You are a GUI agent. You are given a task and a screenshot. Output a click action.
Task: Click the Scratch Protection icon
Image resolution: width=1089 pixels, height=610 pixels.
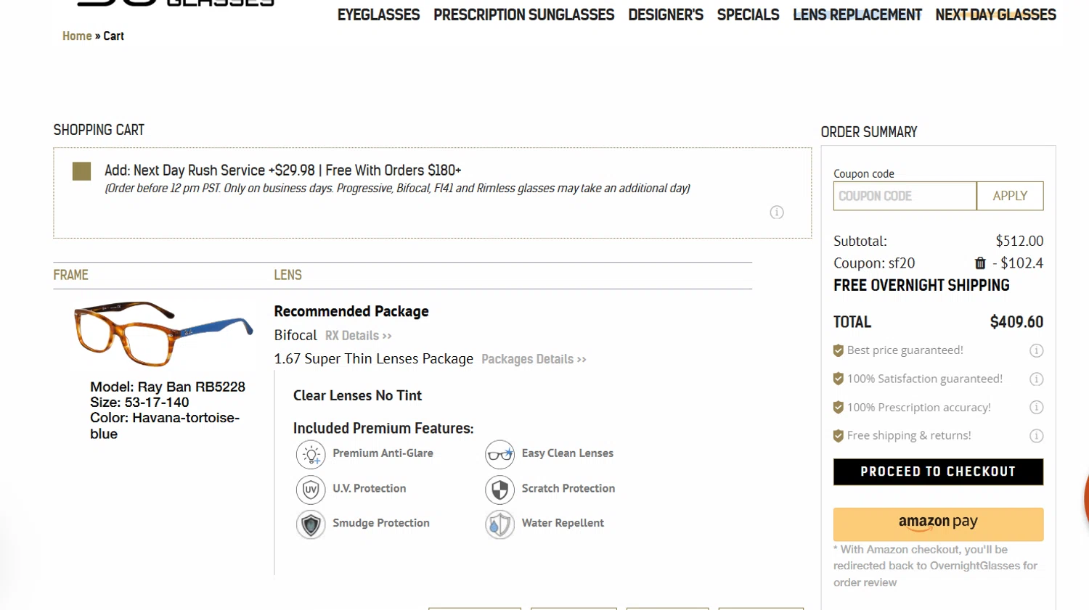point(499,490)
